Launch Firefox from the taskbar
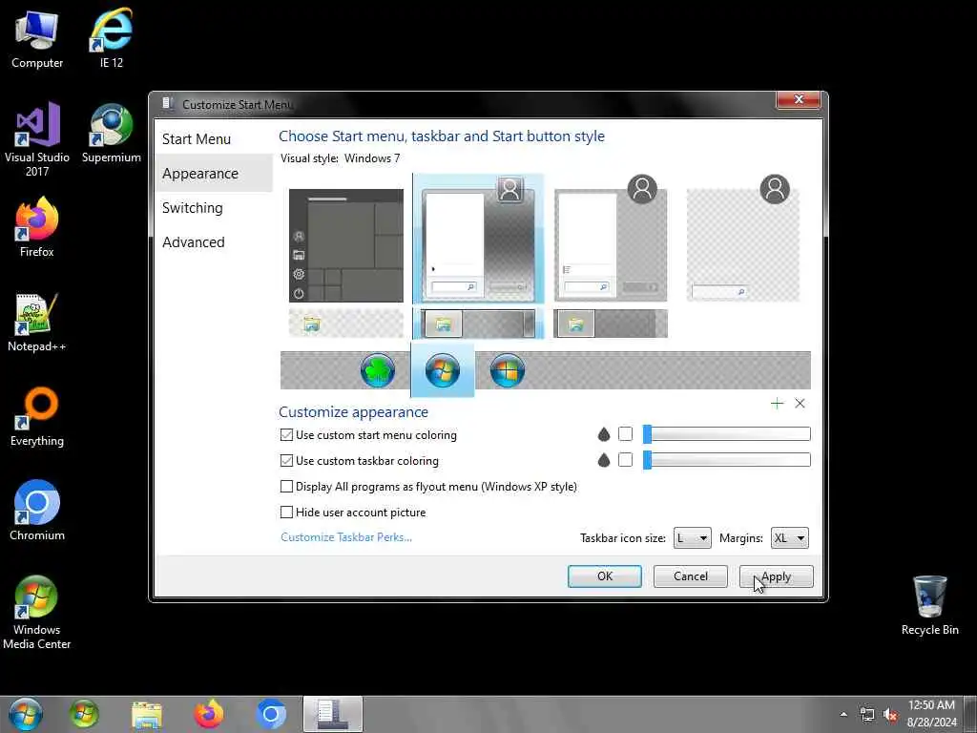The width and height of the screenshot is (977, 733). point(209,714)
